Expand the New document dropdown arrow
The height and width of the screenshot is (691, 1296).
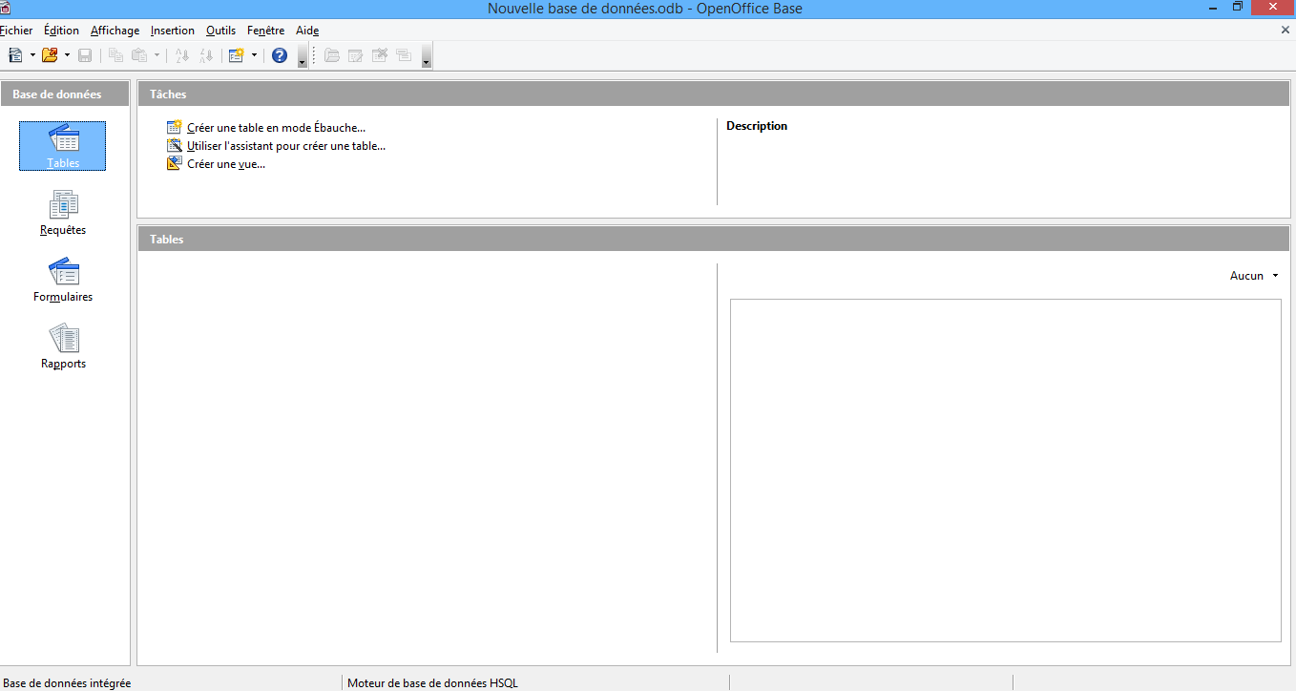point(32,55)
